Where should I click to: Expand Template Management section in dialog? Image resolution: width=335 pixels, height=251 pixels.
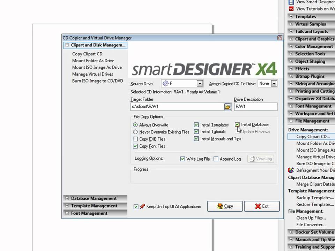67,206
